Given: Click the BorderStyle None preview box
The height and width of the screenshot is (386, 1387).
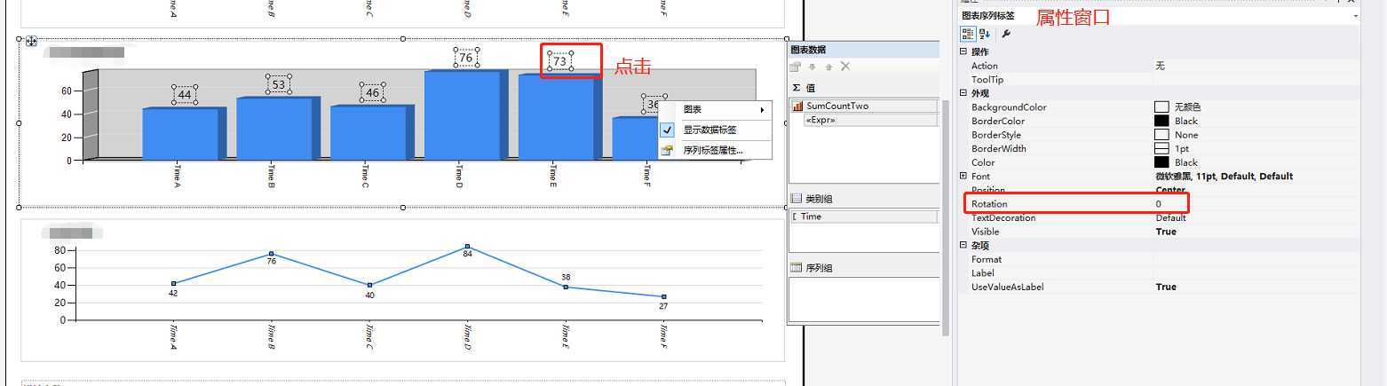Looking at the screenshot, I should point(1161,135).
